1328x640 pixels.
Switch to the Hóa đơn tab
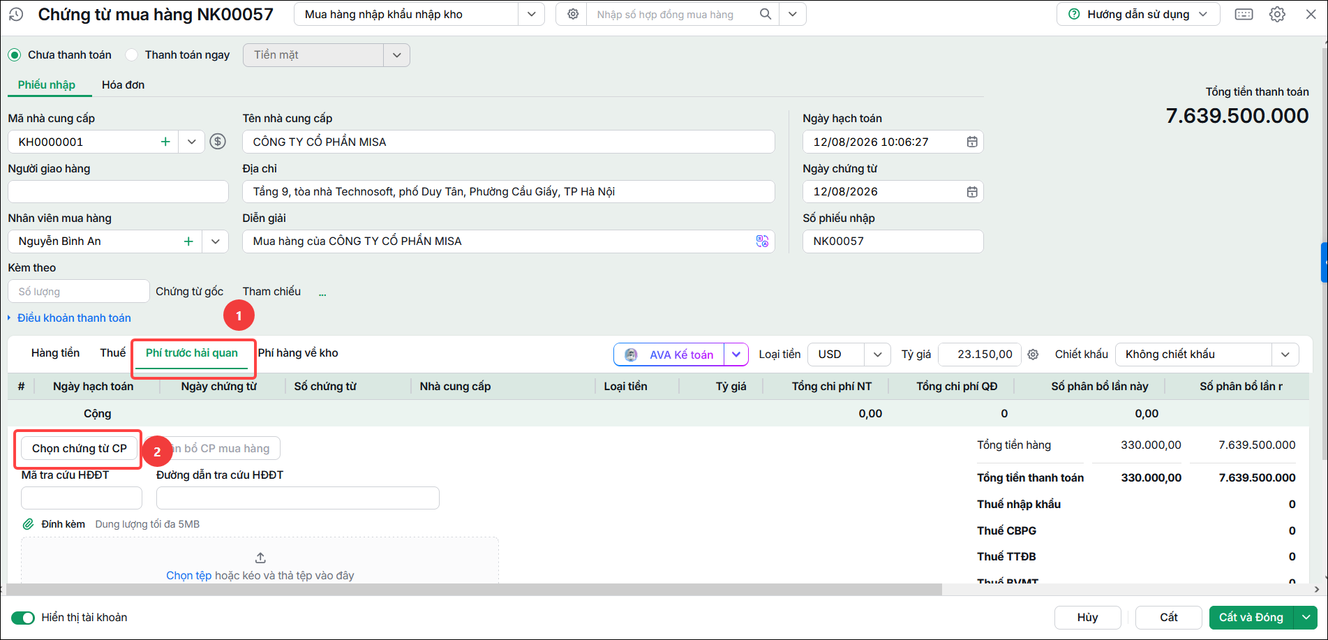tap(124, 85)
